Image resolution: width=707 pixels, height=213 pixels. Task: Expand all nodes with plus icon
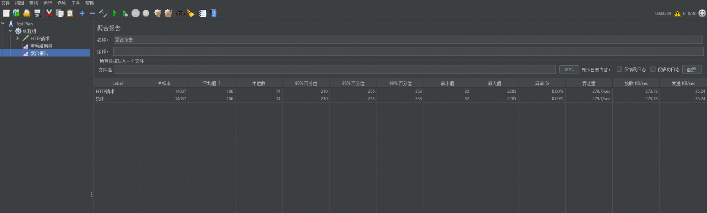(82, 13)
